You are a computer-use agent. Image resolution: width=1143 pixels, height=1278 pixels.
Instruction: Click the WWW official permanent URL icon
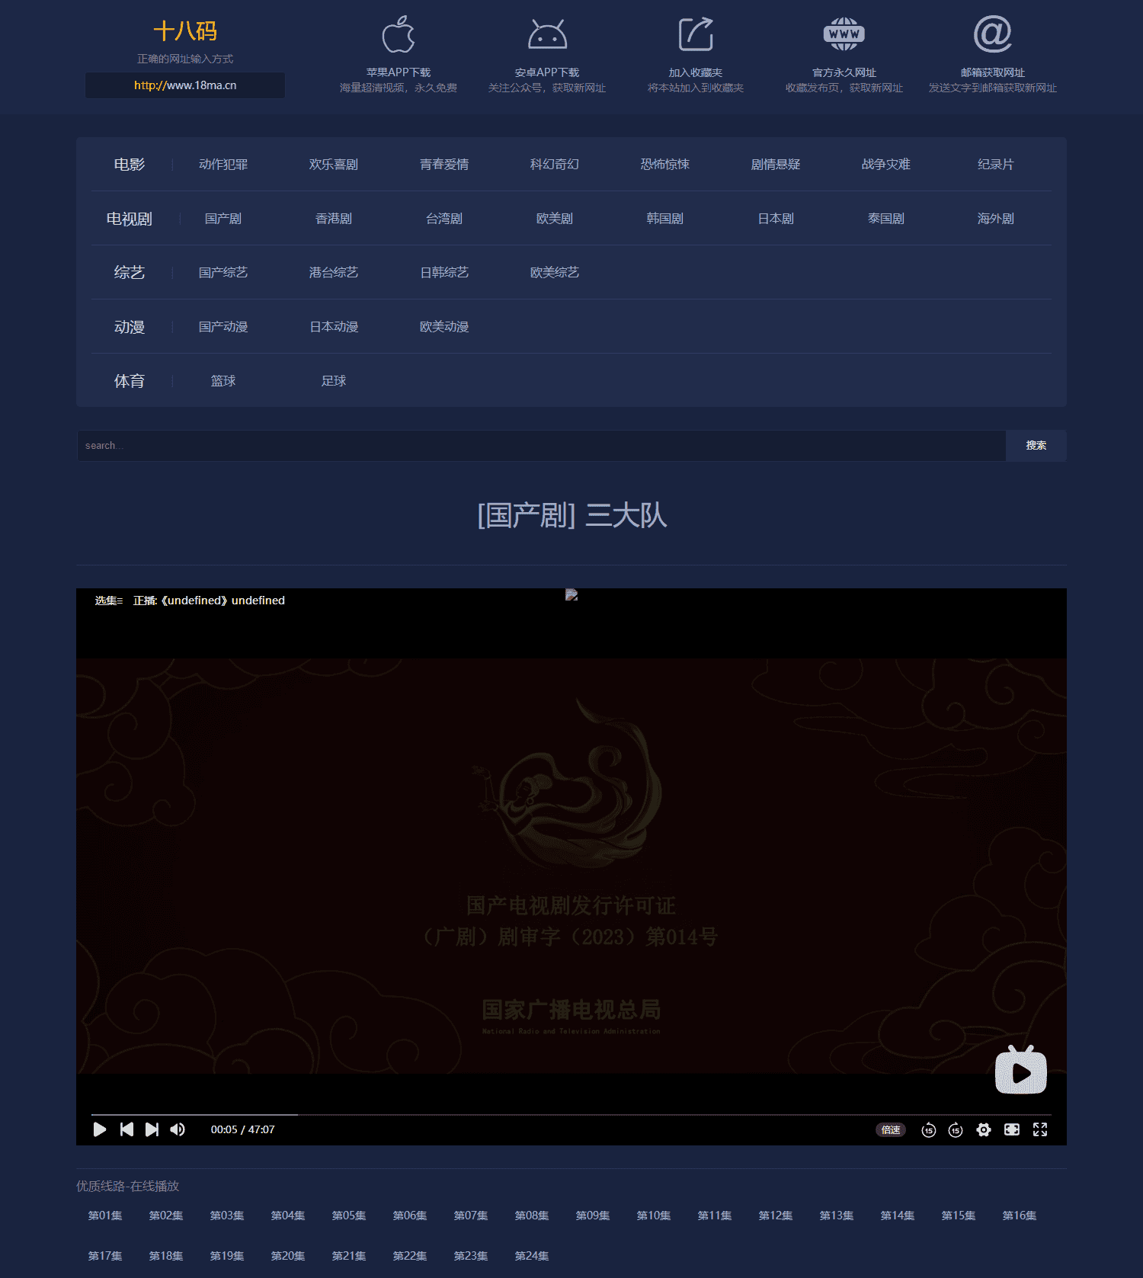[844, 34]
